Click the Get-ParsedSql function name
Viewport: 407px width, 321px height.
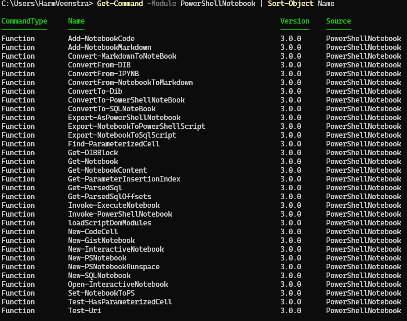[x=95, y=188]
